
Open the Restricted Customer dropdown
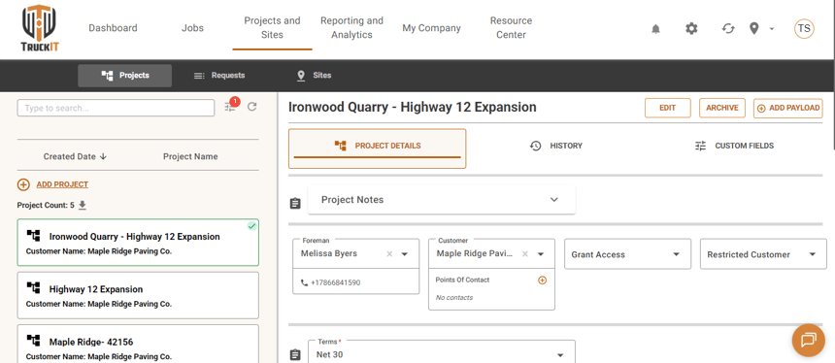click(764, 254)
